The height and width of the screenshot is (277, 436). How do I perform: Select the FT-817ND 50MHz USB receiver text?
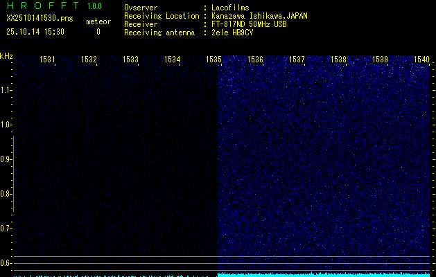pyautogui.click(x=248, y=24)
